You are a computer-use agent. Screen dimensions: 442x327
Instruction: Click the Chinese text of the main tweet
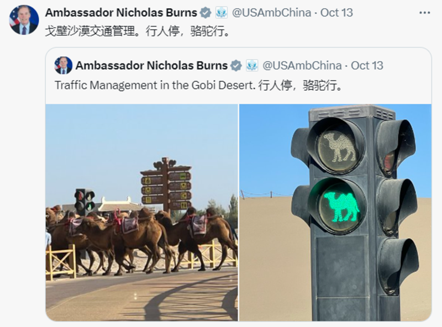pos(138,31)
